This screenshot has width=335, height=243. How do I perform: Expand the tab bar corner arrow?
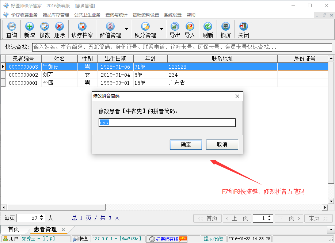[331, 230]
